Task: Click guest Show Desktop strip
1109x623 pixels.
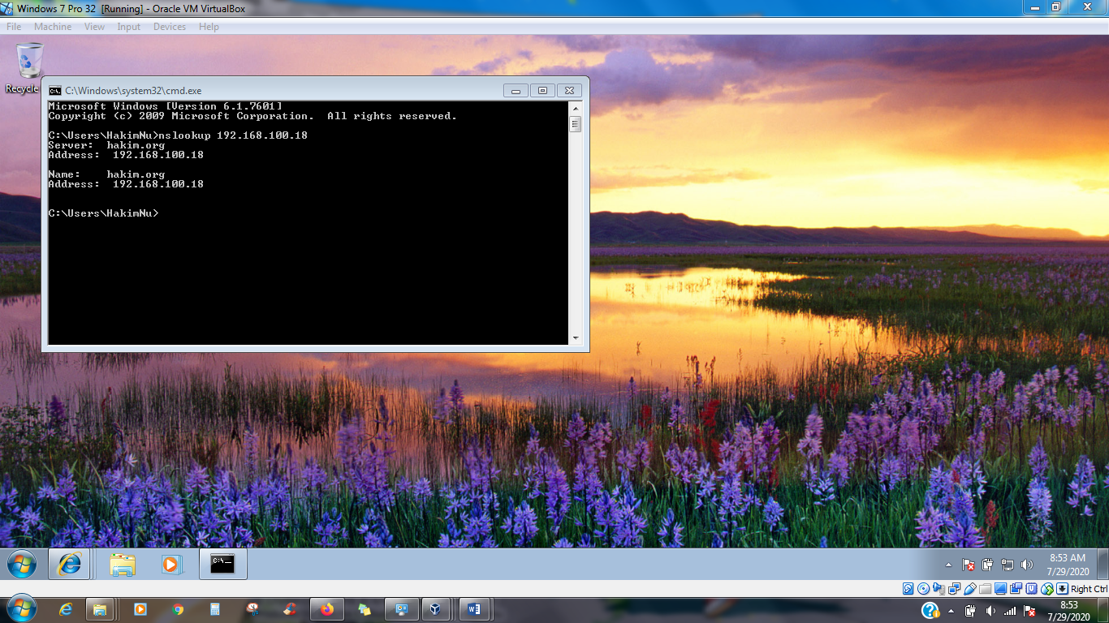Action: click(1103, 564)
